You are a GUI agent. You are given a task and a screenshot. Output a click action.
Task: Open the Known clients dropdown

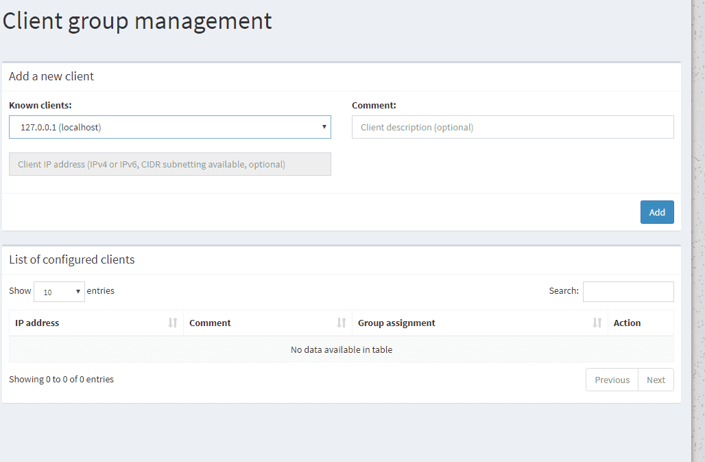(169, 127)
